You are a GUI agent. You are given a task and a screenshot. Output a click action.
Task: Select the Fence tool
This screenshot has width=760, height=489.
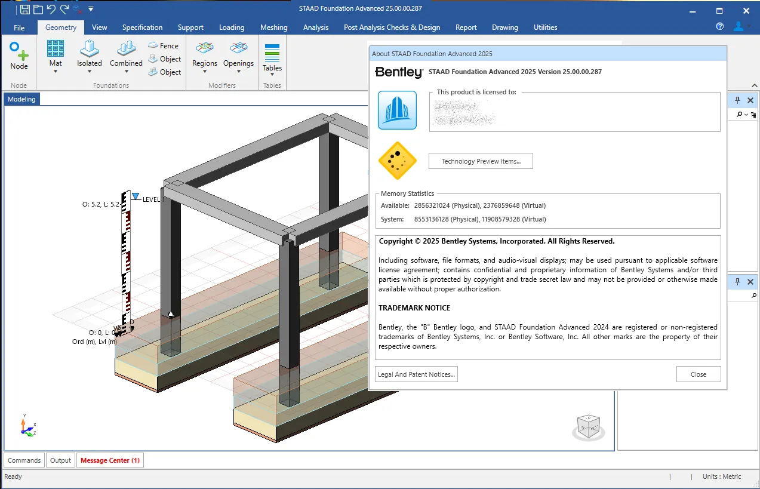tap(164, 45)
